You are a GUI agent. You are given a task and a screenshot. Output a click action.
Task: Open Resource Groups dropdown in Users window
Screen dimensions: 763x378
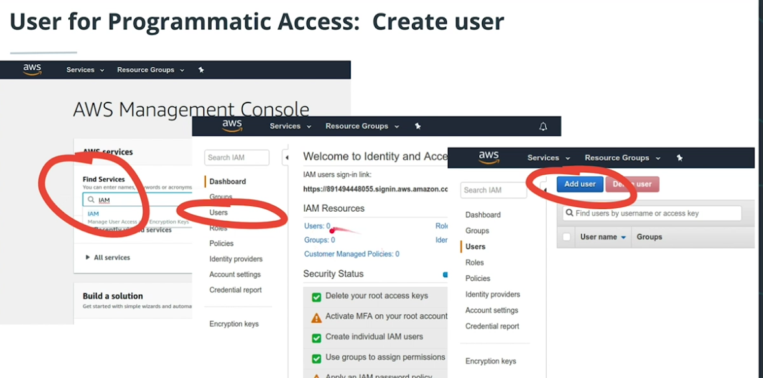[622, 158]
